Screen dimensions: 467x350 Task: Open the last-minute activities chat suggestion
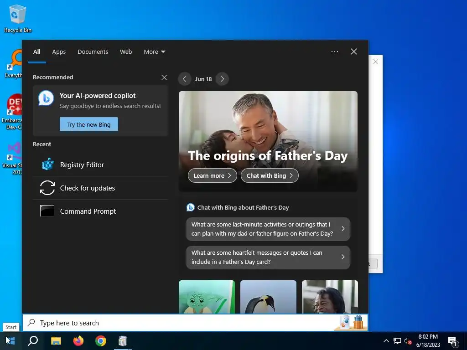(x=268, y=229)
